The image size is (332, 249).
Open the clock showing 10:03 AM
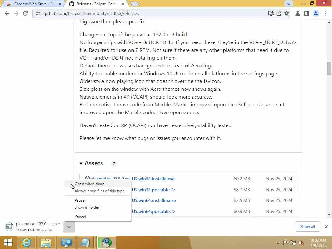point(318,243)
